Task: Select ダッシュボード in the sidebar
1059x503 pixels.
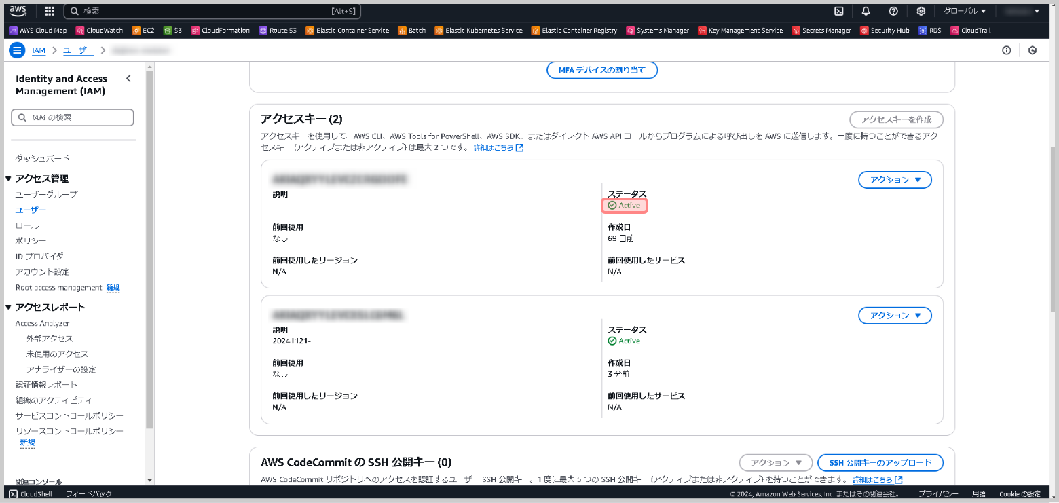Action: [x=43, y=158]
